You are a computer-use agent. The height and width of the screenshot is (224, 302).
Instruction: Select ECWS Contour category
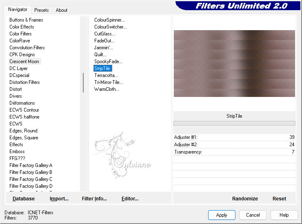[24, 110]
